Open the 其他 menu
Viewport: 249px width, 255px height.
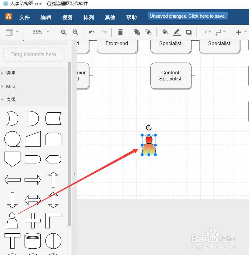(110, 17)
